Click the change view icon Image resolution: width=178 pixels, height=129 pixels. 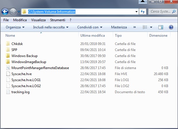click(x=145, y=27)
